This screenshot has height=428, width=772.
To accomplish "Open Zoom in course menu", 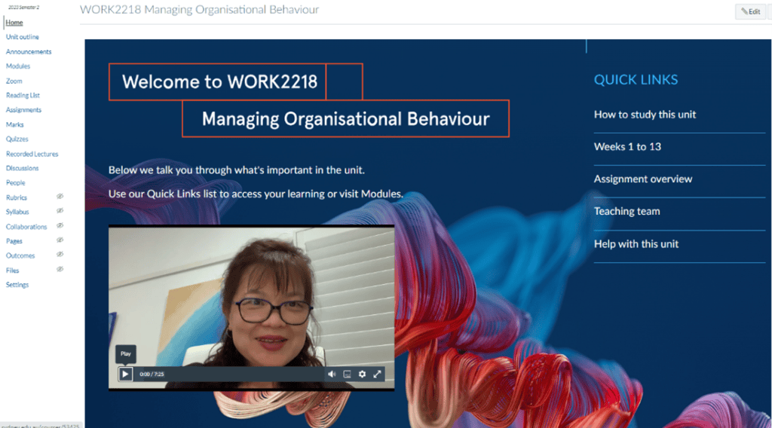I will coord(14,81).
